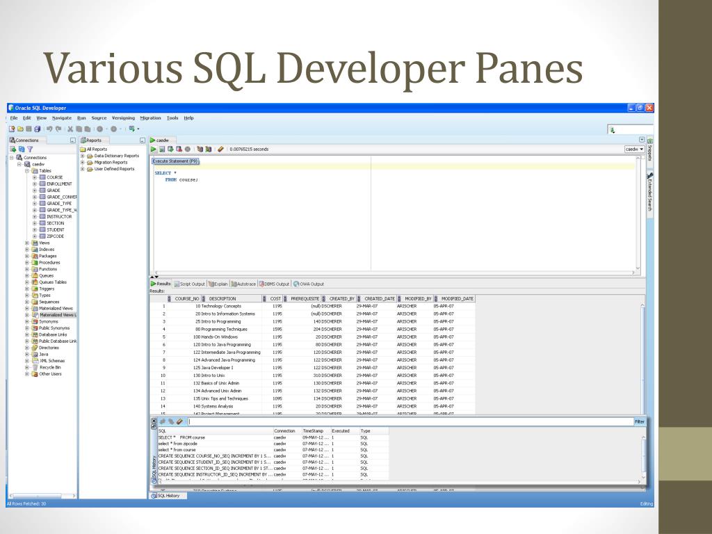
Task: Switch to the OWA Output tab
Action: (308, 284)
